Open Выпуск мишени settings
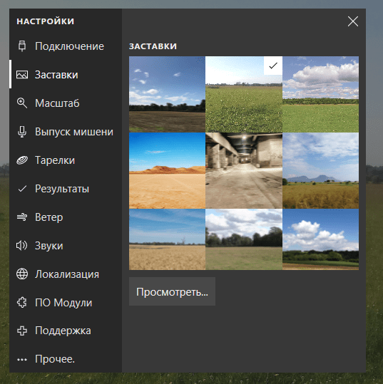The height and width of the screenshot is (384, 383). (66, 132)
